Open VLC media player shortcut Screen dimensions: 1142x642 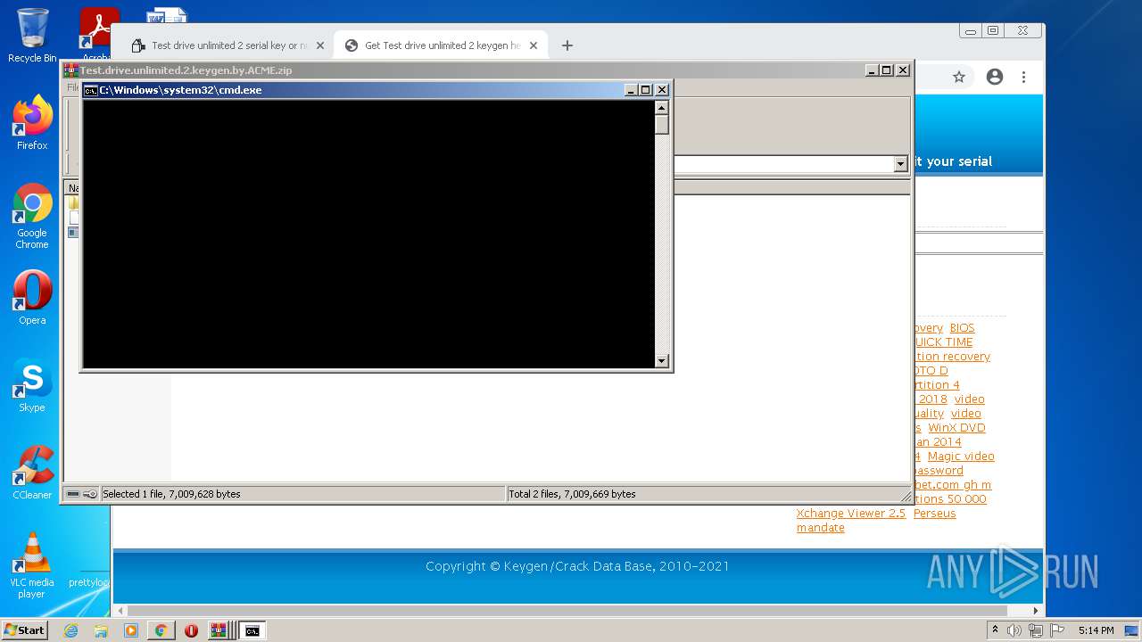tap(32, 565)
